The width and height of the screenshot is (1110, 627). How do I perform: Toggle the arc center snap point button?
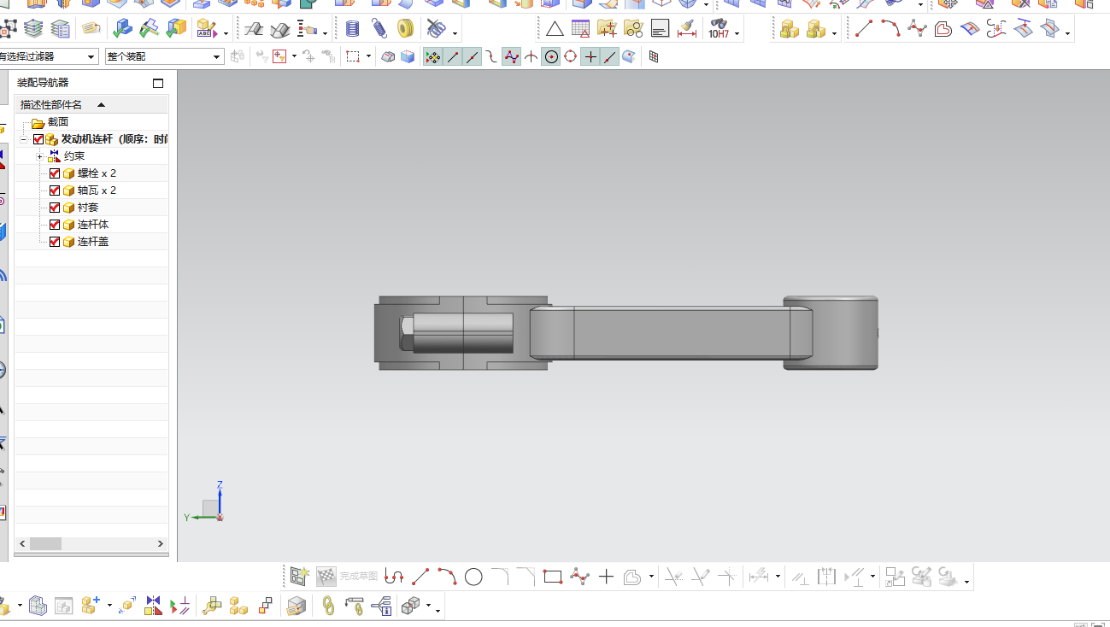(x=551, y=57)
